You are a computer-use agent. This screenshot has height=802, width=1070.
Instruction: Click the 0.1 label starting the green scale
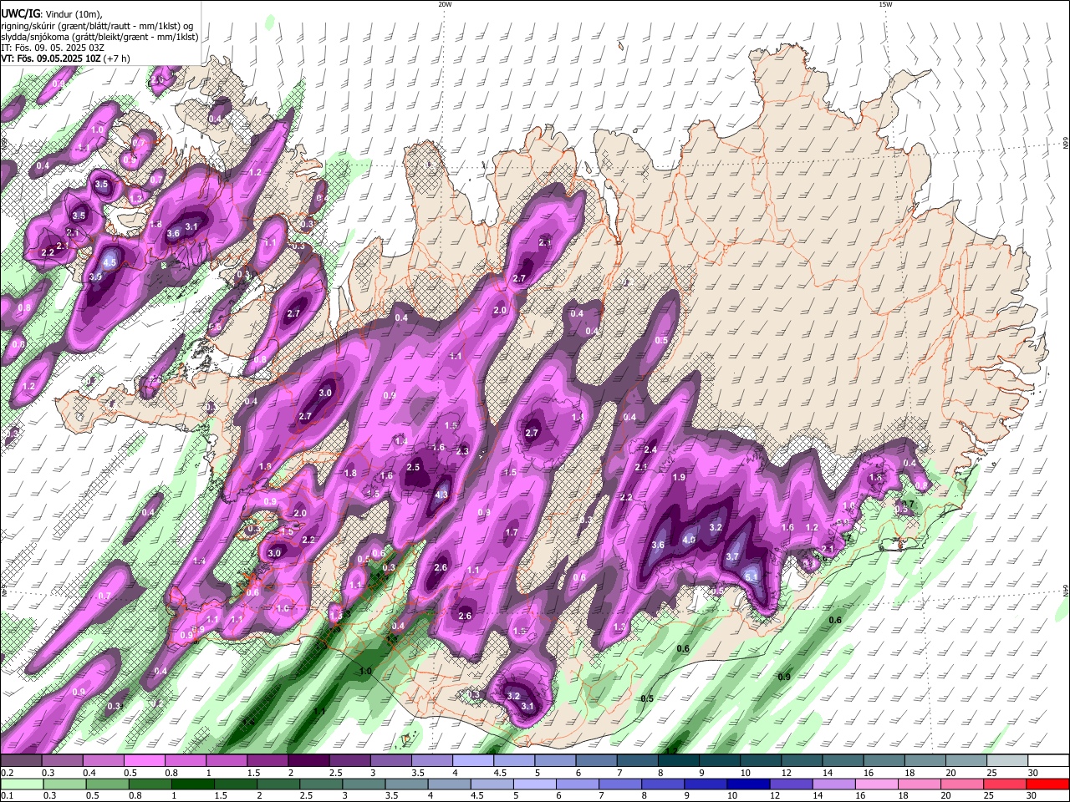click(x=8, y=795)
